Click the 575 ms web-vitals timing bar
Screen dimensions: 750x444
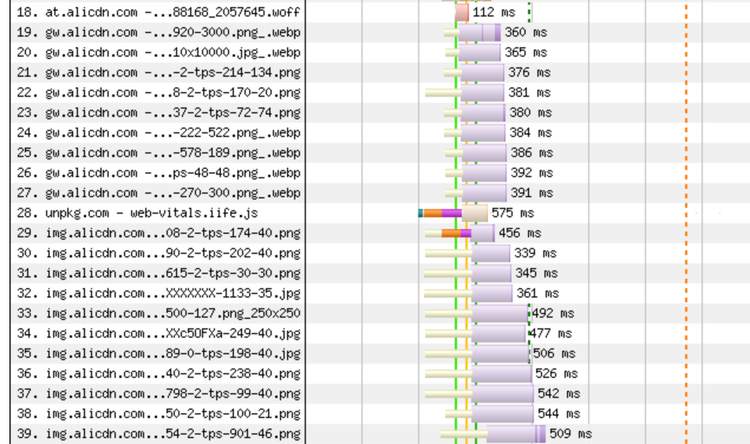click(x=452, y=213)
